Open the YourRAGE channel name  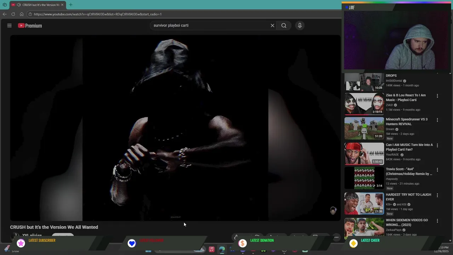click(392, 155)
